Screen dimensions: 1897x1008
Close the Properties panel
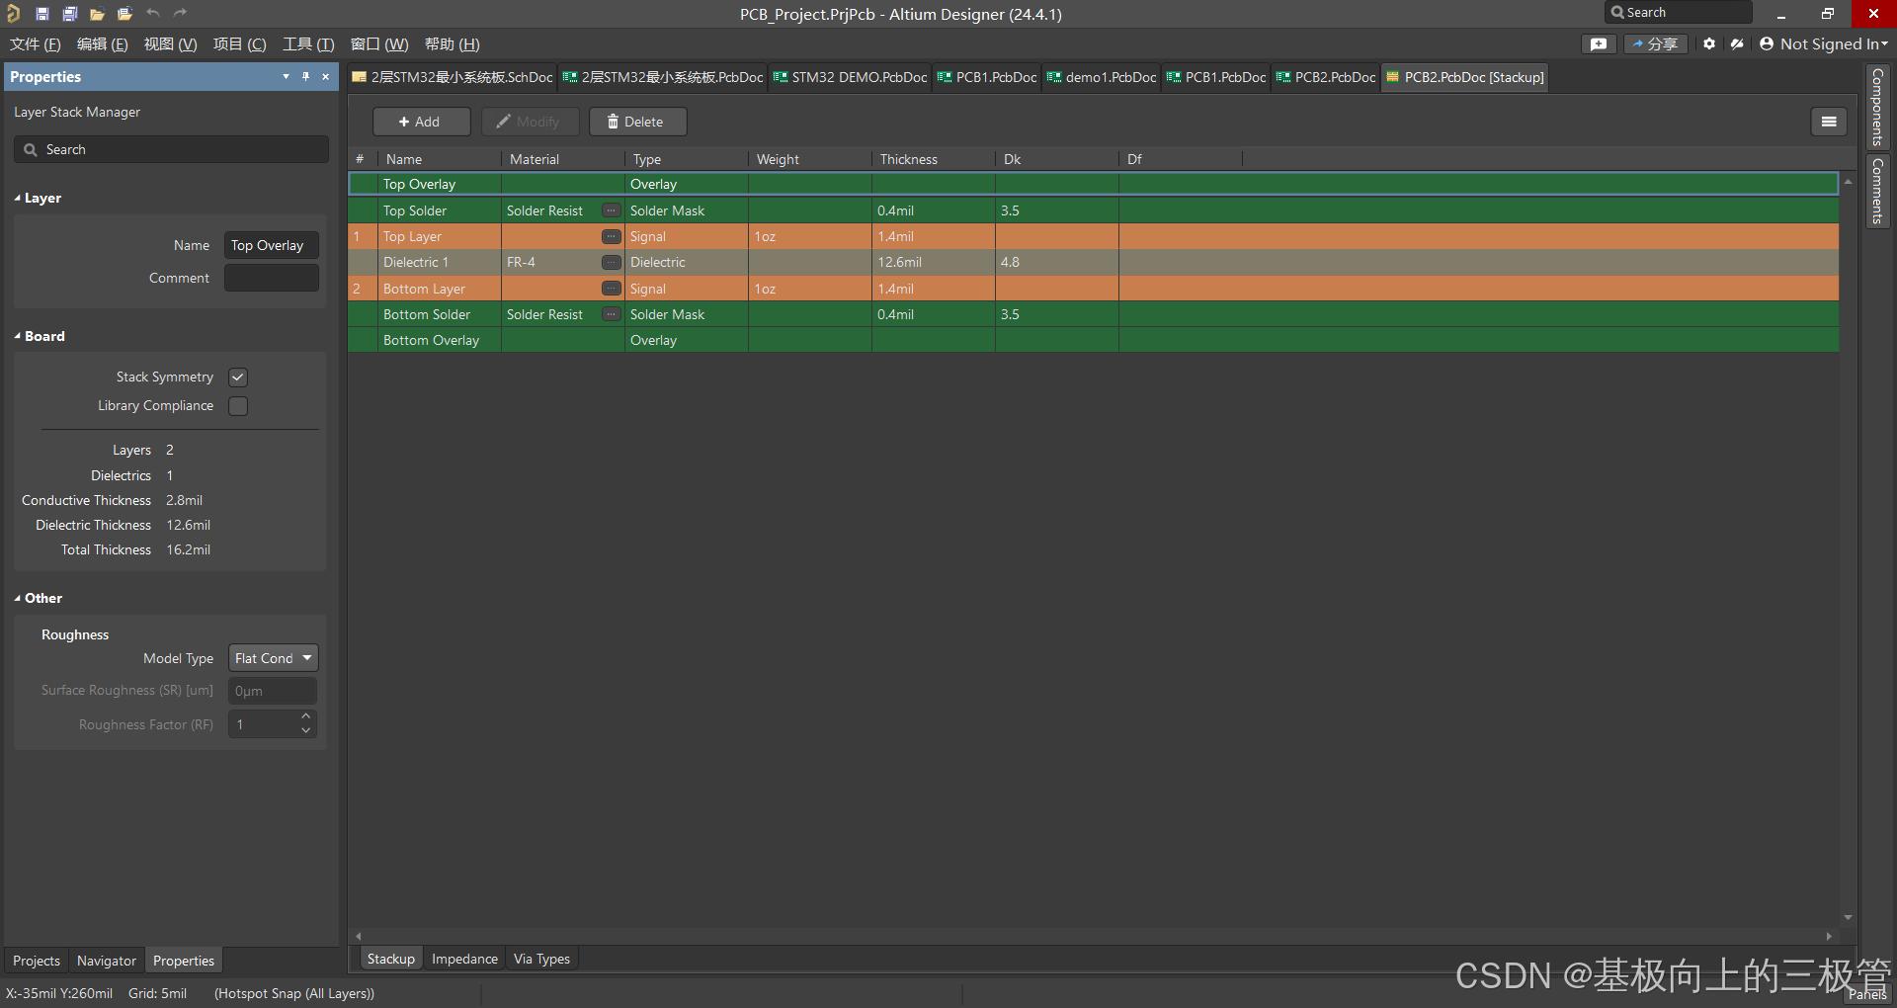click(x=326, y=76)
